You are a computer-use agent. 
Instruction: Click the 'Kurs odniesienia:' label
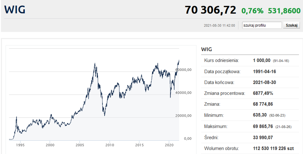221,60
